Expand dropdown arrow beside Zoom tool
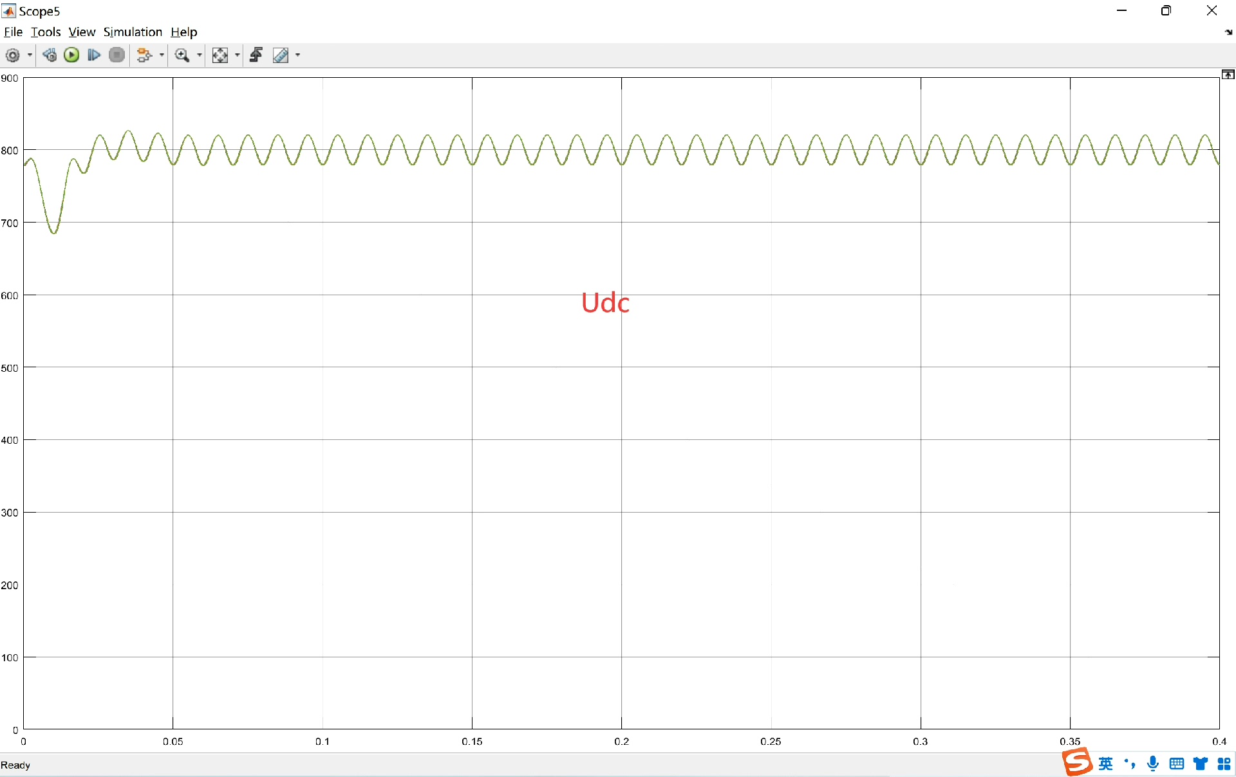 tap(200, 55)
